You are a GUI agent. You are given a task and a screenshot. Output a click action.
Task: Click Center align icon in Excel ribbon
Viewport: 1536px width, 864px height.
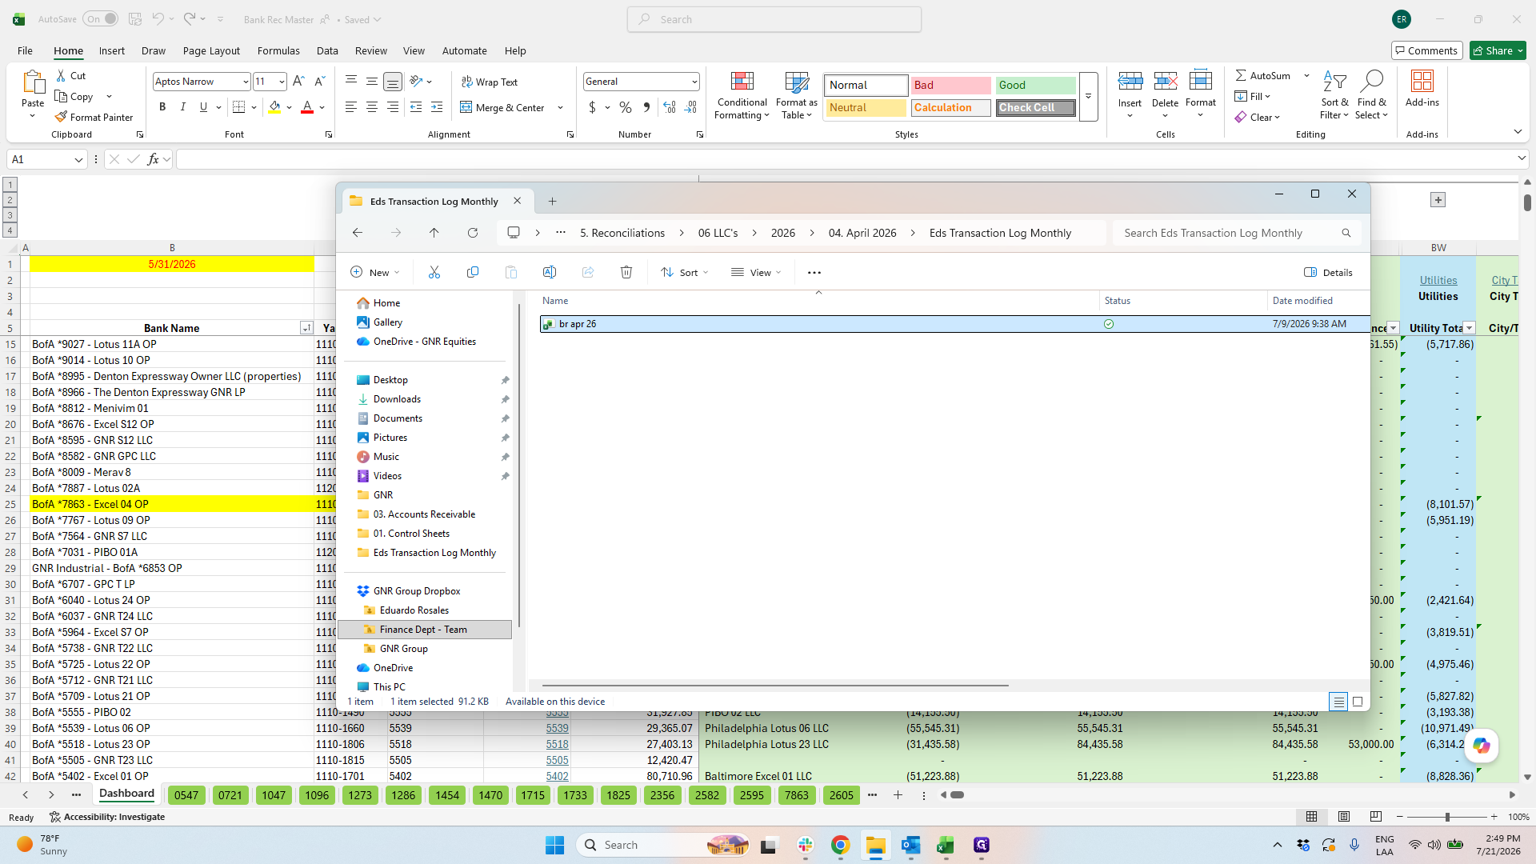click(x=372, y=107)
